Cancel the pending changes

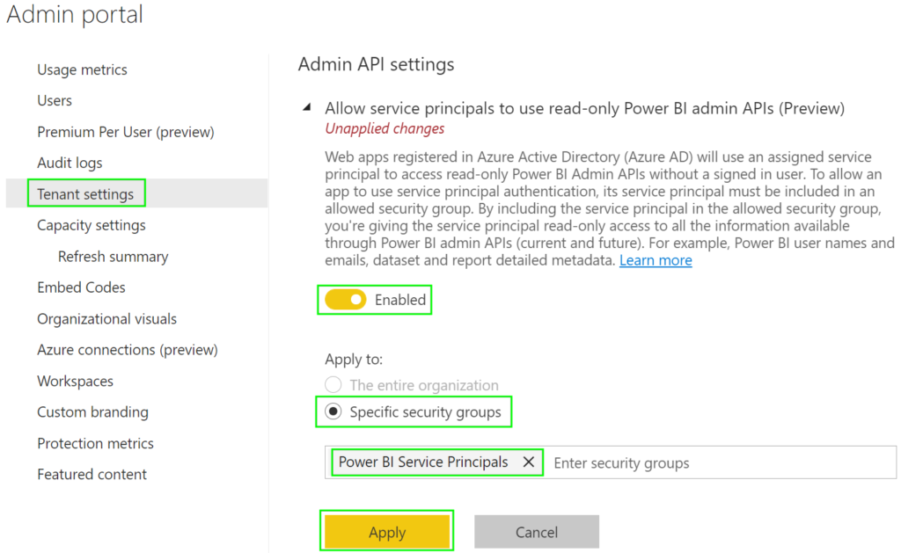click(x=536, y=532)
